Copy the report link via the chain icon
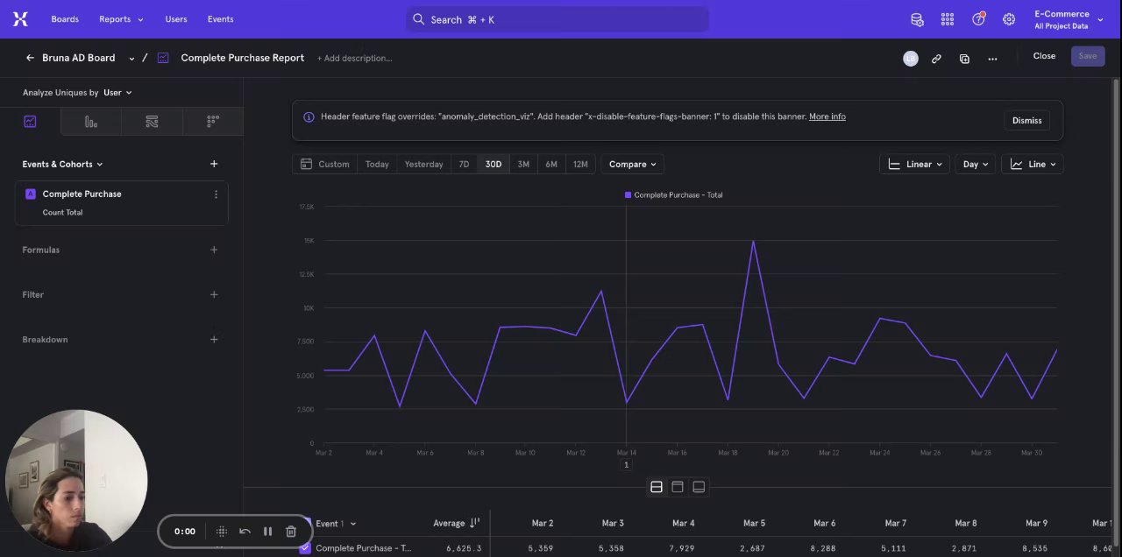 [936, 58]
